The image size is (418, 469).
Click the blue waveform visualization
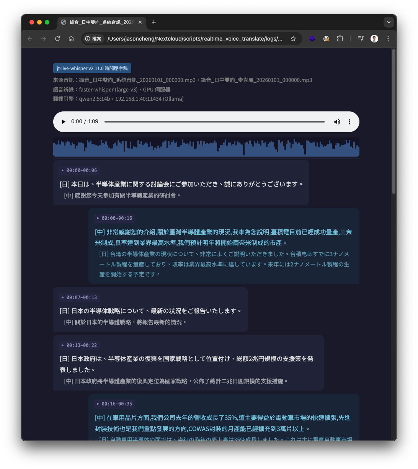click(206, 147)
